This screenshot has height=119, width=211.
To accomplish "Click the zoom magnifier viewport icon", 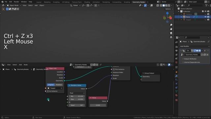I will pos(171,25).
